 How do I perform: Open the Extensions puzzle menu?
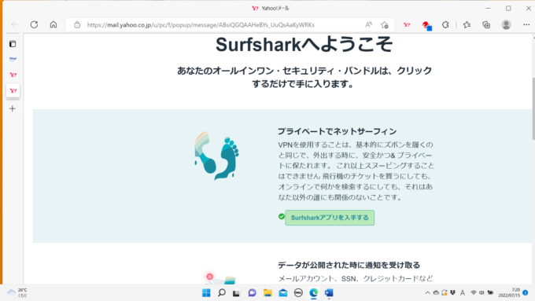pos(445,24)
